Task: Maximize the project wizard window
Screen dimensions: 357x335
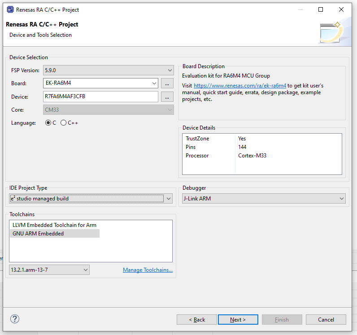Action: [321, 9]
